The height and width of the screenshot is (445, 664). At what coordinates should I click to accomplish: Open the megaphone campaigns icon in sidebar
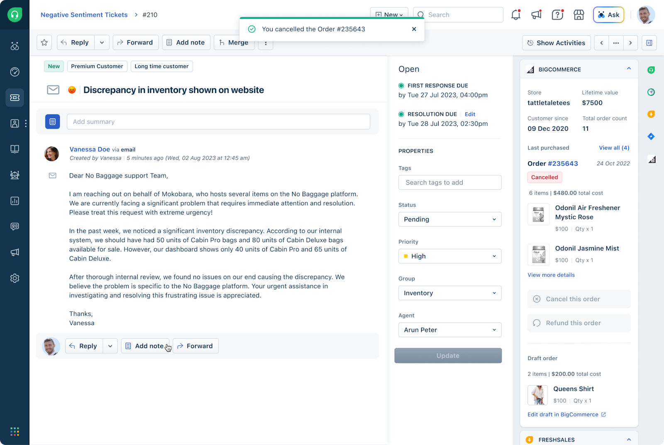pos(15,252)
